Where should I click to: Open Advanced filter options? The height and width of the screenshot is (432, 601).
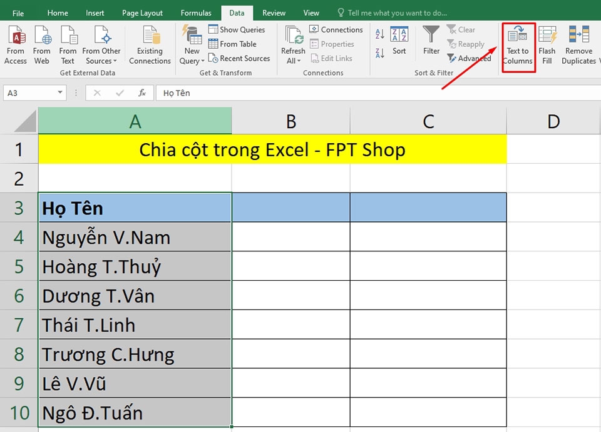click(x=469, y=58)
